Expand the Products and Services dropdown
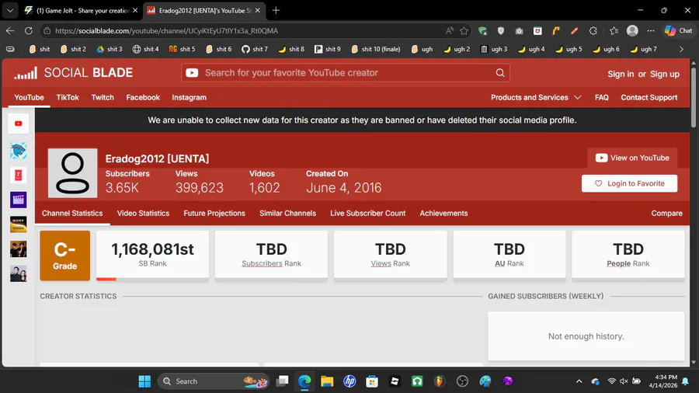 [536, 97]
